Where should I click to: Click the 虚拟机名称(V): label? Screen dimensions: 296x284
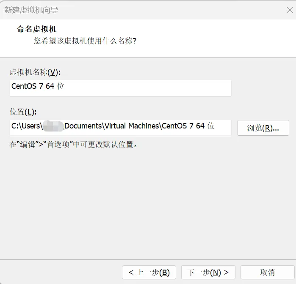[35, 72]
